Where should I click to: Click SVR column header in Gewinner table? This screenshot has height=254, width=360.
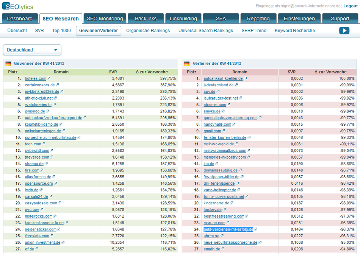(x=113, y=72)
